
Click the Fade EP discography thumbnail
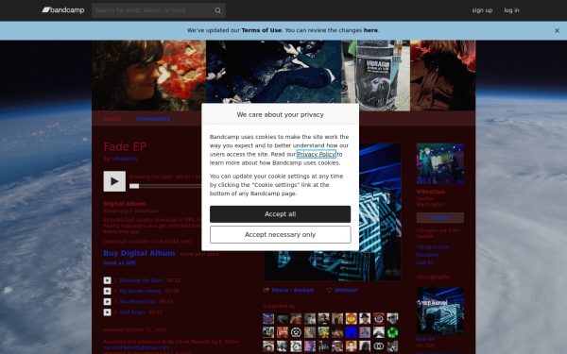pyautogui.click(x=440, y=311)
